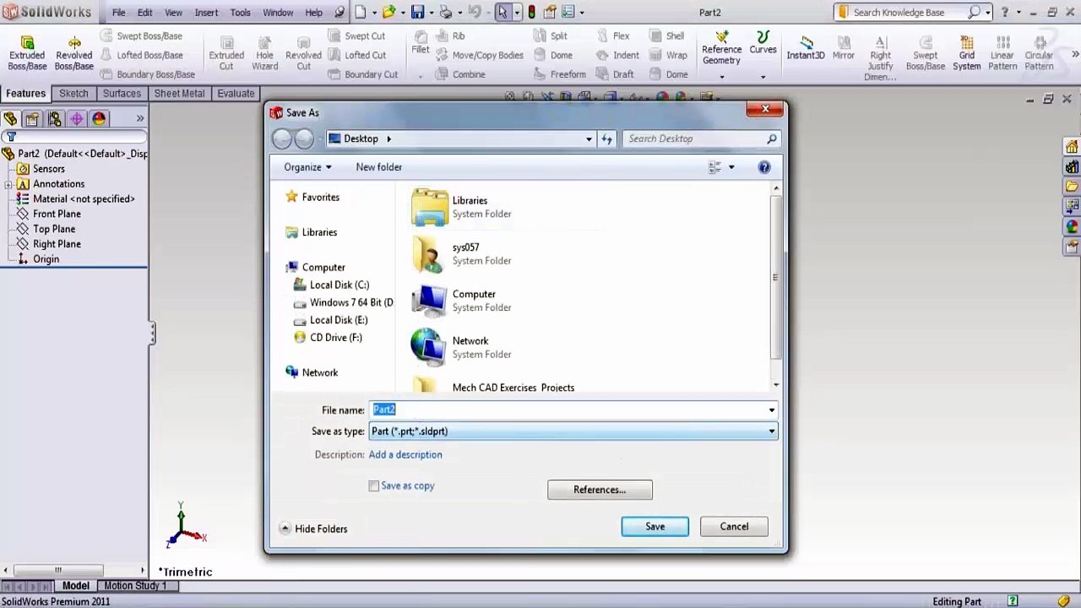1081x608 pixels.
Task: Expand the address bar history dropdown
Action: click(589, 138)
